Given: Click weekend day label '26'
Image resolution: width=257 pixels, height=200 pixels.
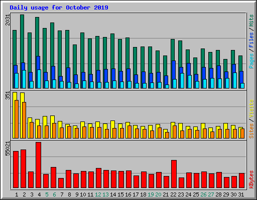Looking at the screenshot, I should pos(203,194).
